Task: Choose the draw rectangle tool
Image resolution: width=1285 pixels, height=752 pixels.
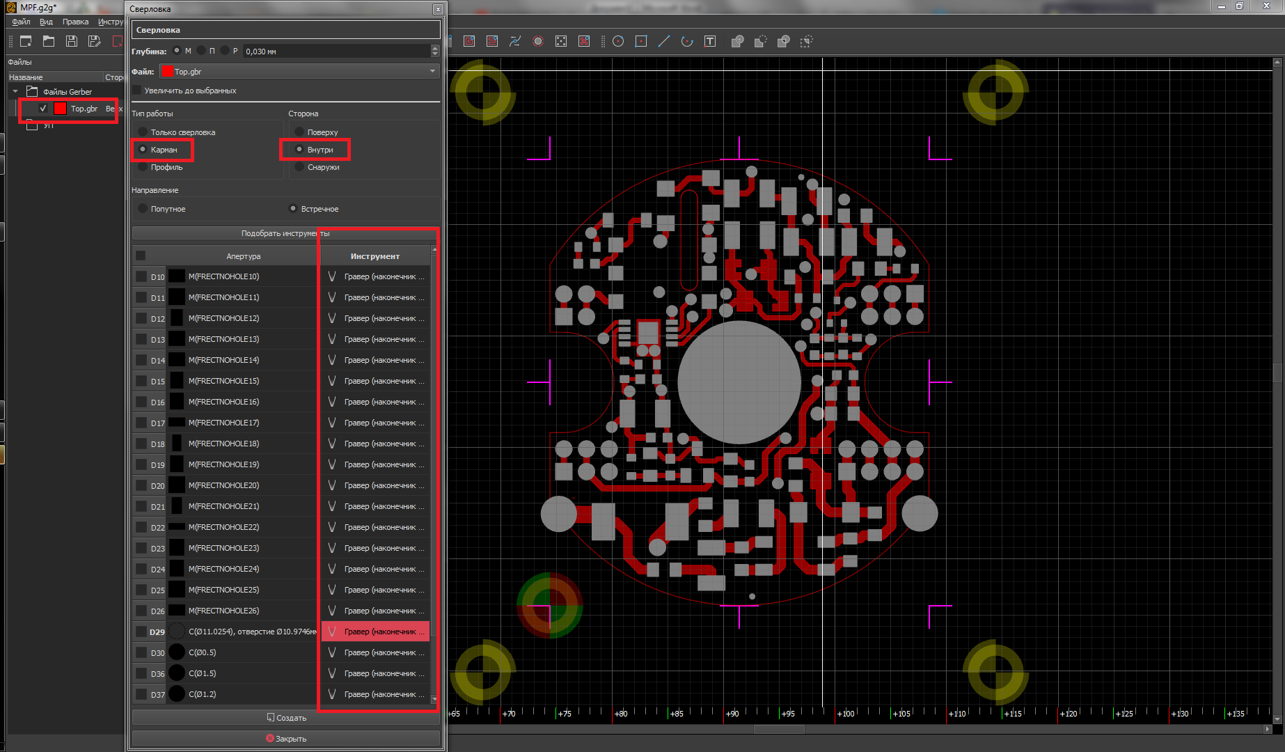Action: coord(641,41)
